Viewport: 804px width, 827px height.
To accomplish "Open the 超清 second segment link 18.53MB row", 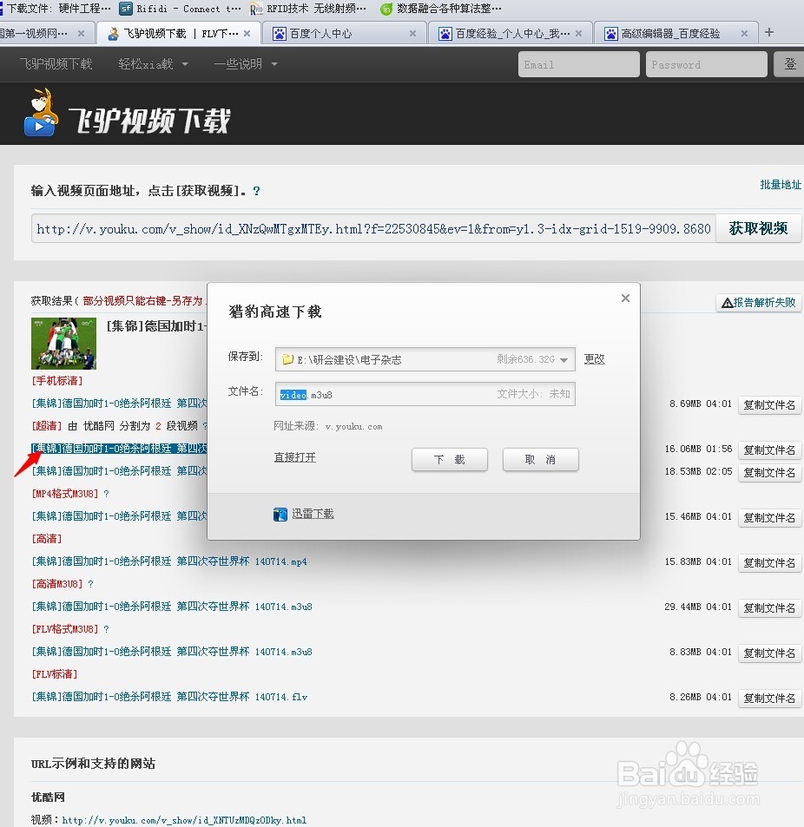I will coord(119,471).
